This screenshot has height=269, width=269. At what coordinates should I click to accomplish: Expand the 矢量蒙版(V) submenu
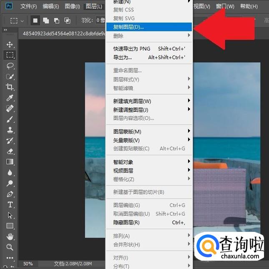(149, 140)
